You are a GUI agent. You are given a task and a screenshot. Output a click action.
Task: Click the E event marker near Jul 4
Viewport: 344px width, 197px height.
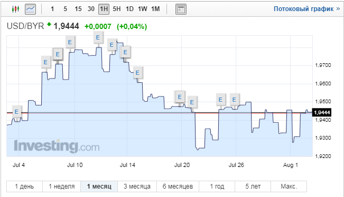[16, 112]
